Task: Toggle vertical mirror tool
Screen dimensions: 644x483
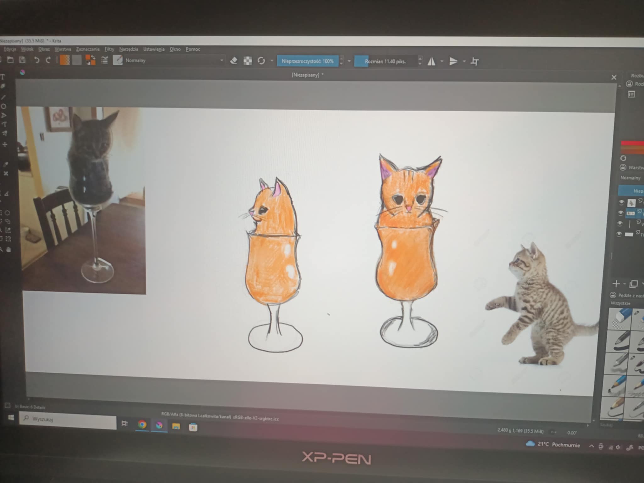Action: click(x=453, y=62)
